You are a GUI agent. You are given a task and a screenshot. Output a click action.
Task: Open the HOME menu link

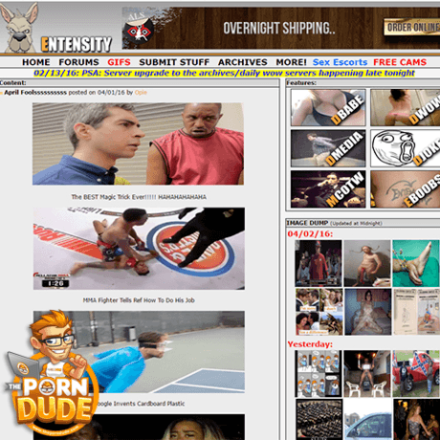point(36,62)
